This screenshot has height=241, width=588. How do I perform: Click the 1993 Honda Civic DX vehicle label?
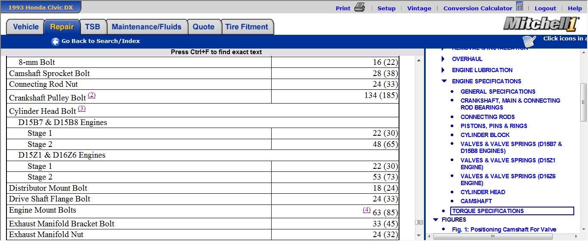coord(40,7)
